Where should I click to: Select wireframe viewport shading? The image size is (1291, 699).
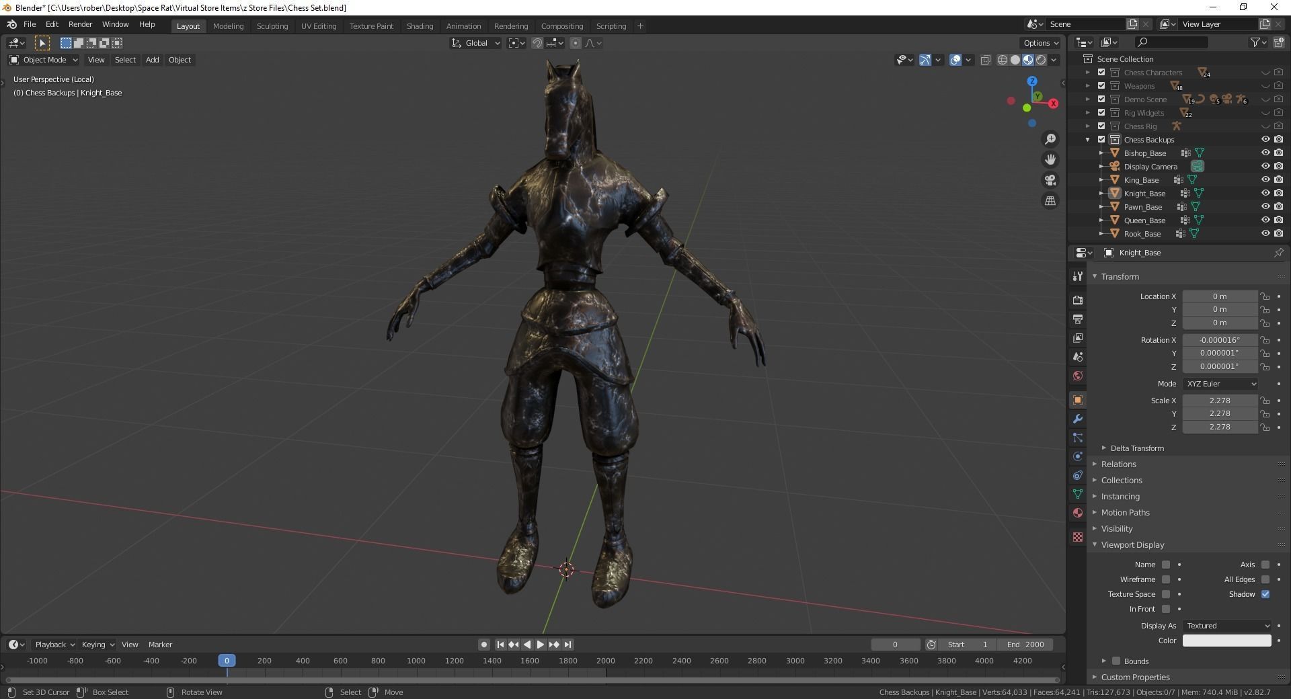[1003, 60]
